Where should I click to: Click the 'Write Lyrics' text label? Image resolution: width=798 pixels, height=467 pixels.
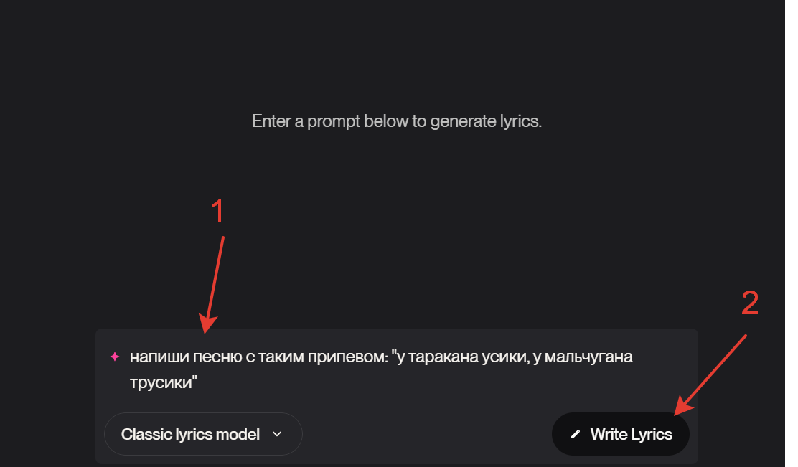click(x=631, y=434)
